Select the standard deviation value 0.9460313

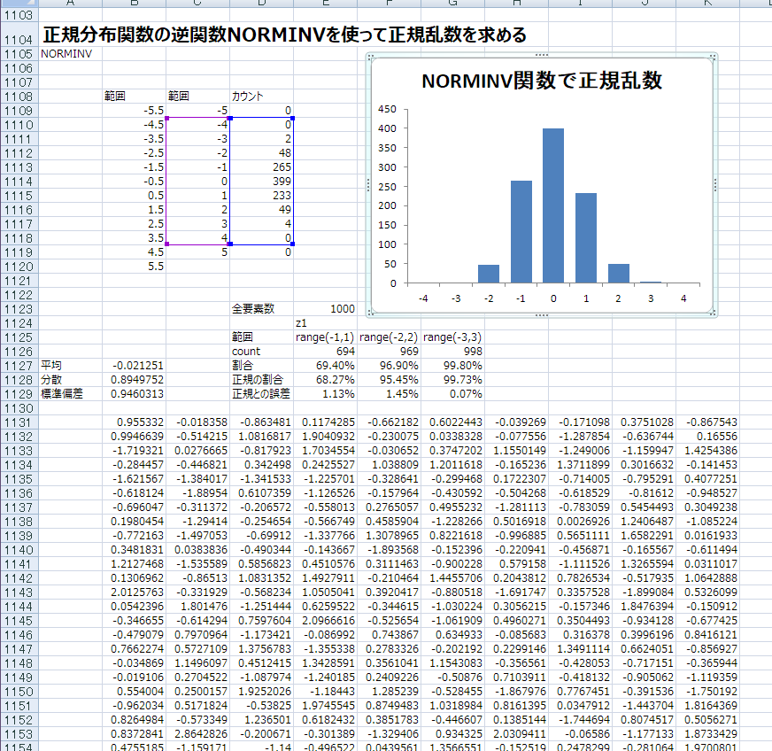coord(134,394)
